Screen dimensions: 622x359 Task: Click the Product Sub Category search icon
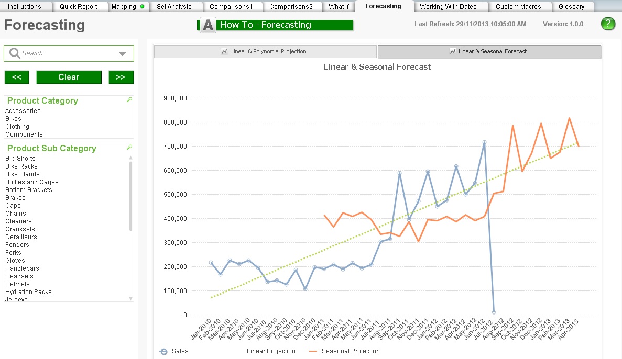pos(129,147)
